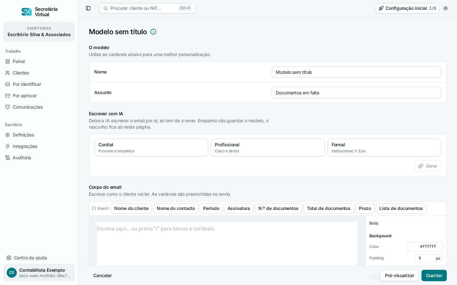
Task: Navigate to Auditoria
Action: 39,158
